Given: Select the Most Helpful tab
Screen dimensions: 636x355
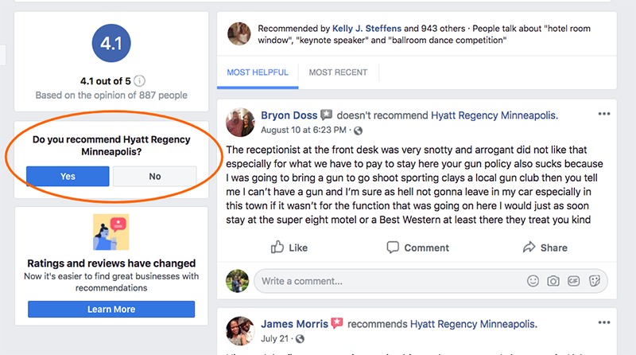Looking at the screenshot, I should [x=258, y=72].
